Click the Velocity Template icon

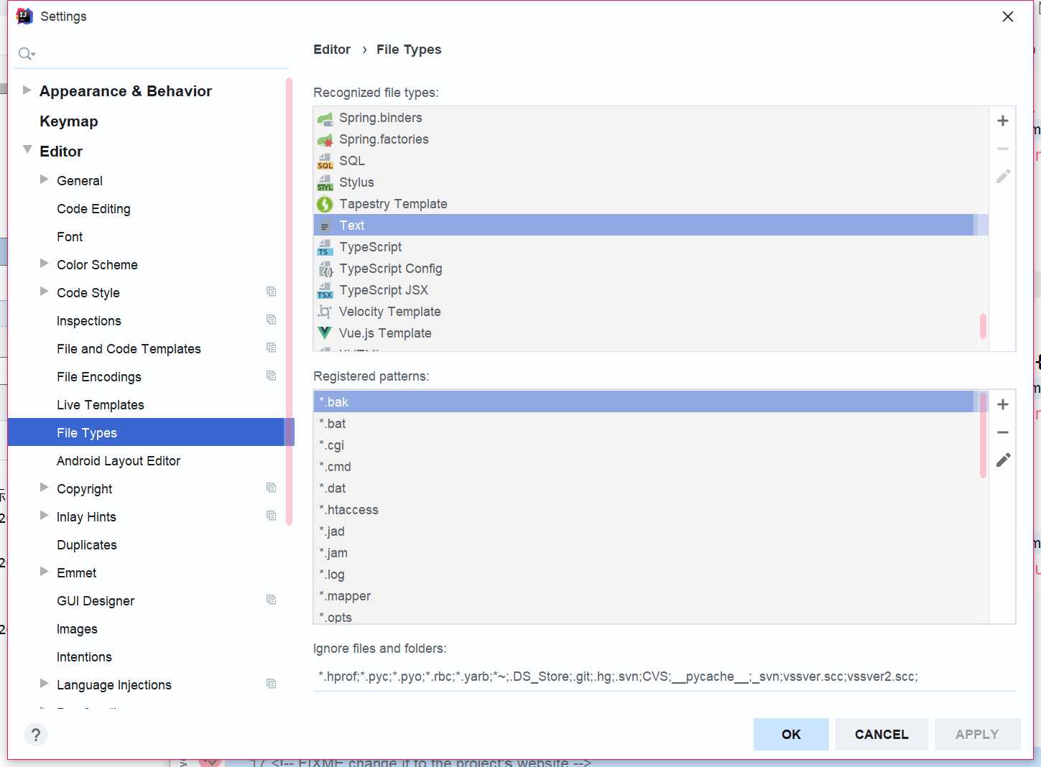click(x=325, y=312)
